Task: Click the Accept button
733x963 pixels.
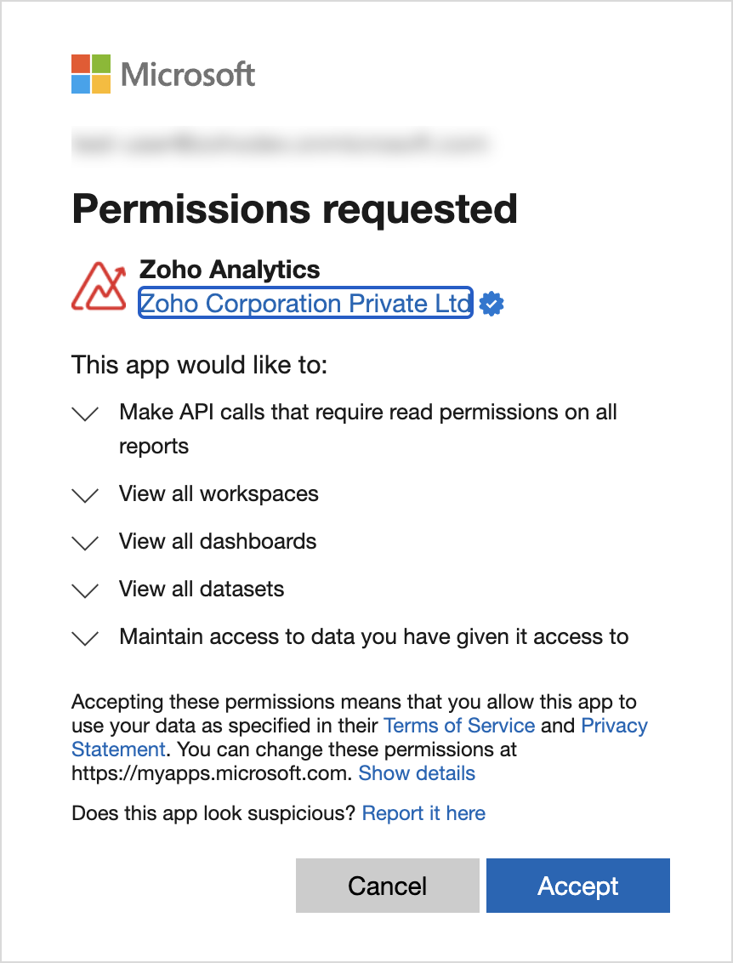Action: point(578,886)
